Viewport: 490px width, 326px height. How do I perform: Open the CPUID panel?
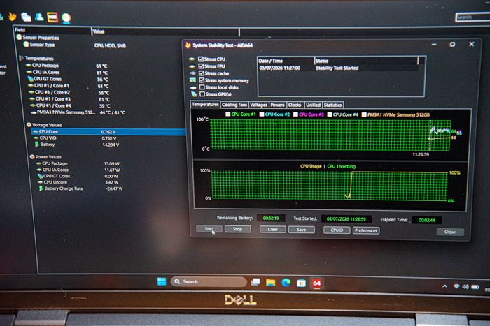(x=337, y=230)
